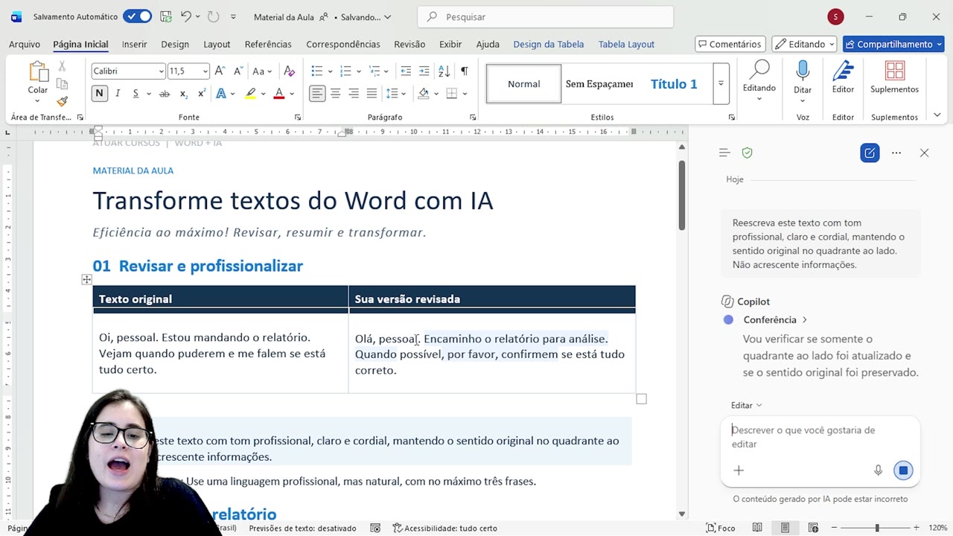Click the microphone in Copilot input box
Image resolution: width=953 pixels, height=536 pixels.
click(x=878, y=470)
